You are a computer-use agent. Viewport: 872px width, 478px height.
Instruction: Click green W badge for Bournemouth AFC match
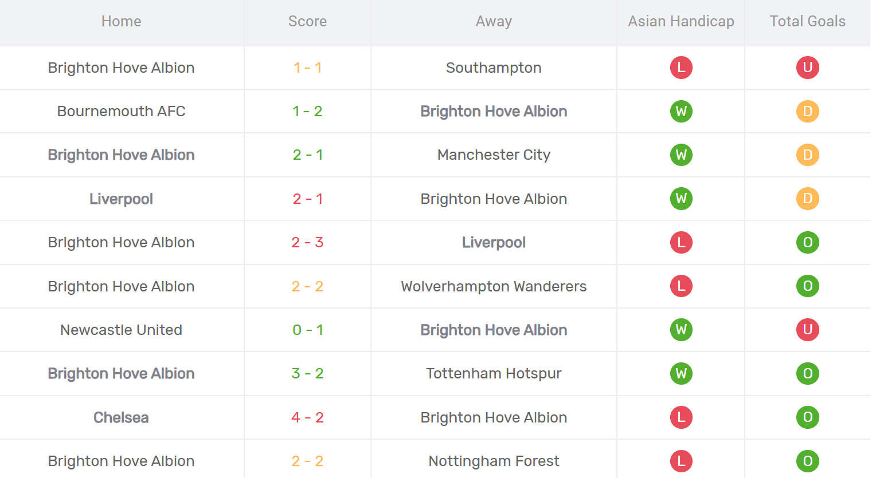[x=681, y=111]
